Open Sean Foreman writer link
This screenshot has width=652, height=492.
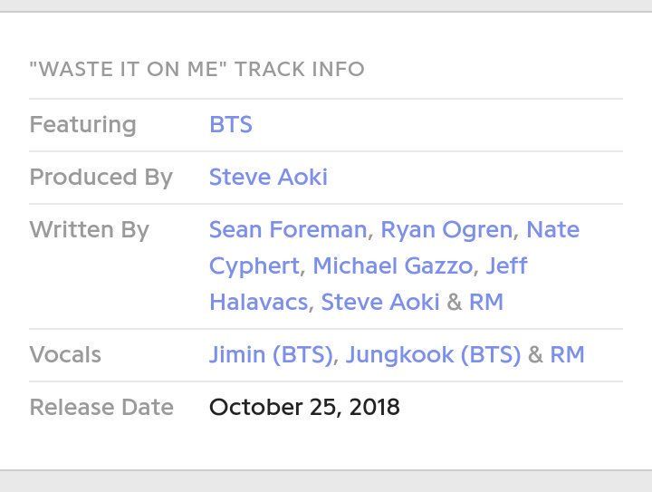tap(288, 229)
